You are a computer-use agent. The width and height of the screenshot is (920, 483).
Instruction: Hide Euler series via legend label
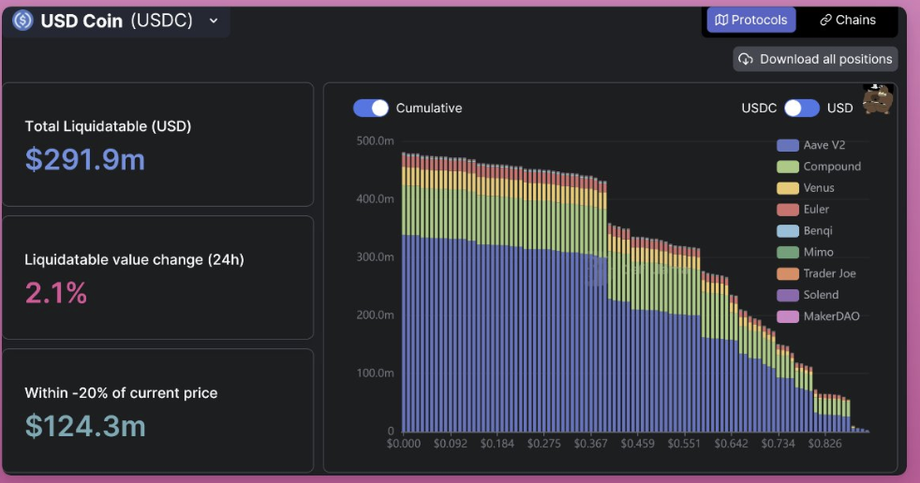coord(816,210)
